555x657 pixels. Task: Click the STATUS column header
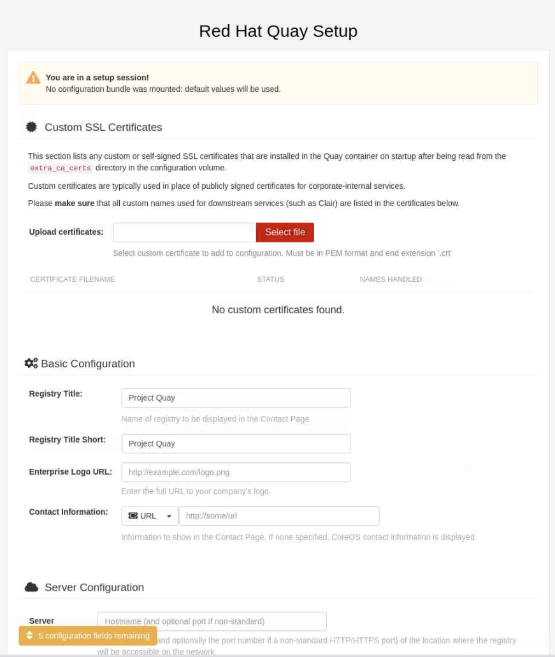pos(270,279)
